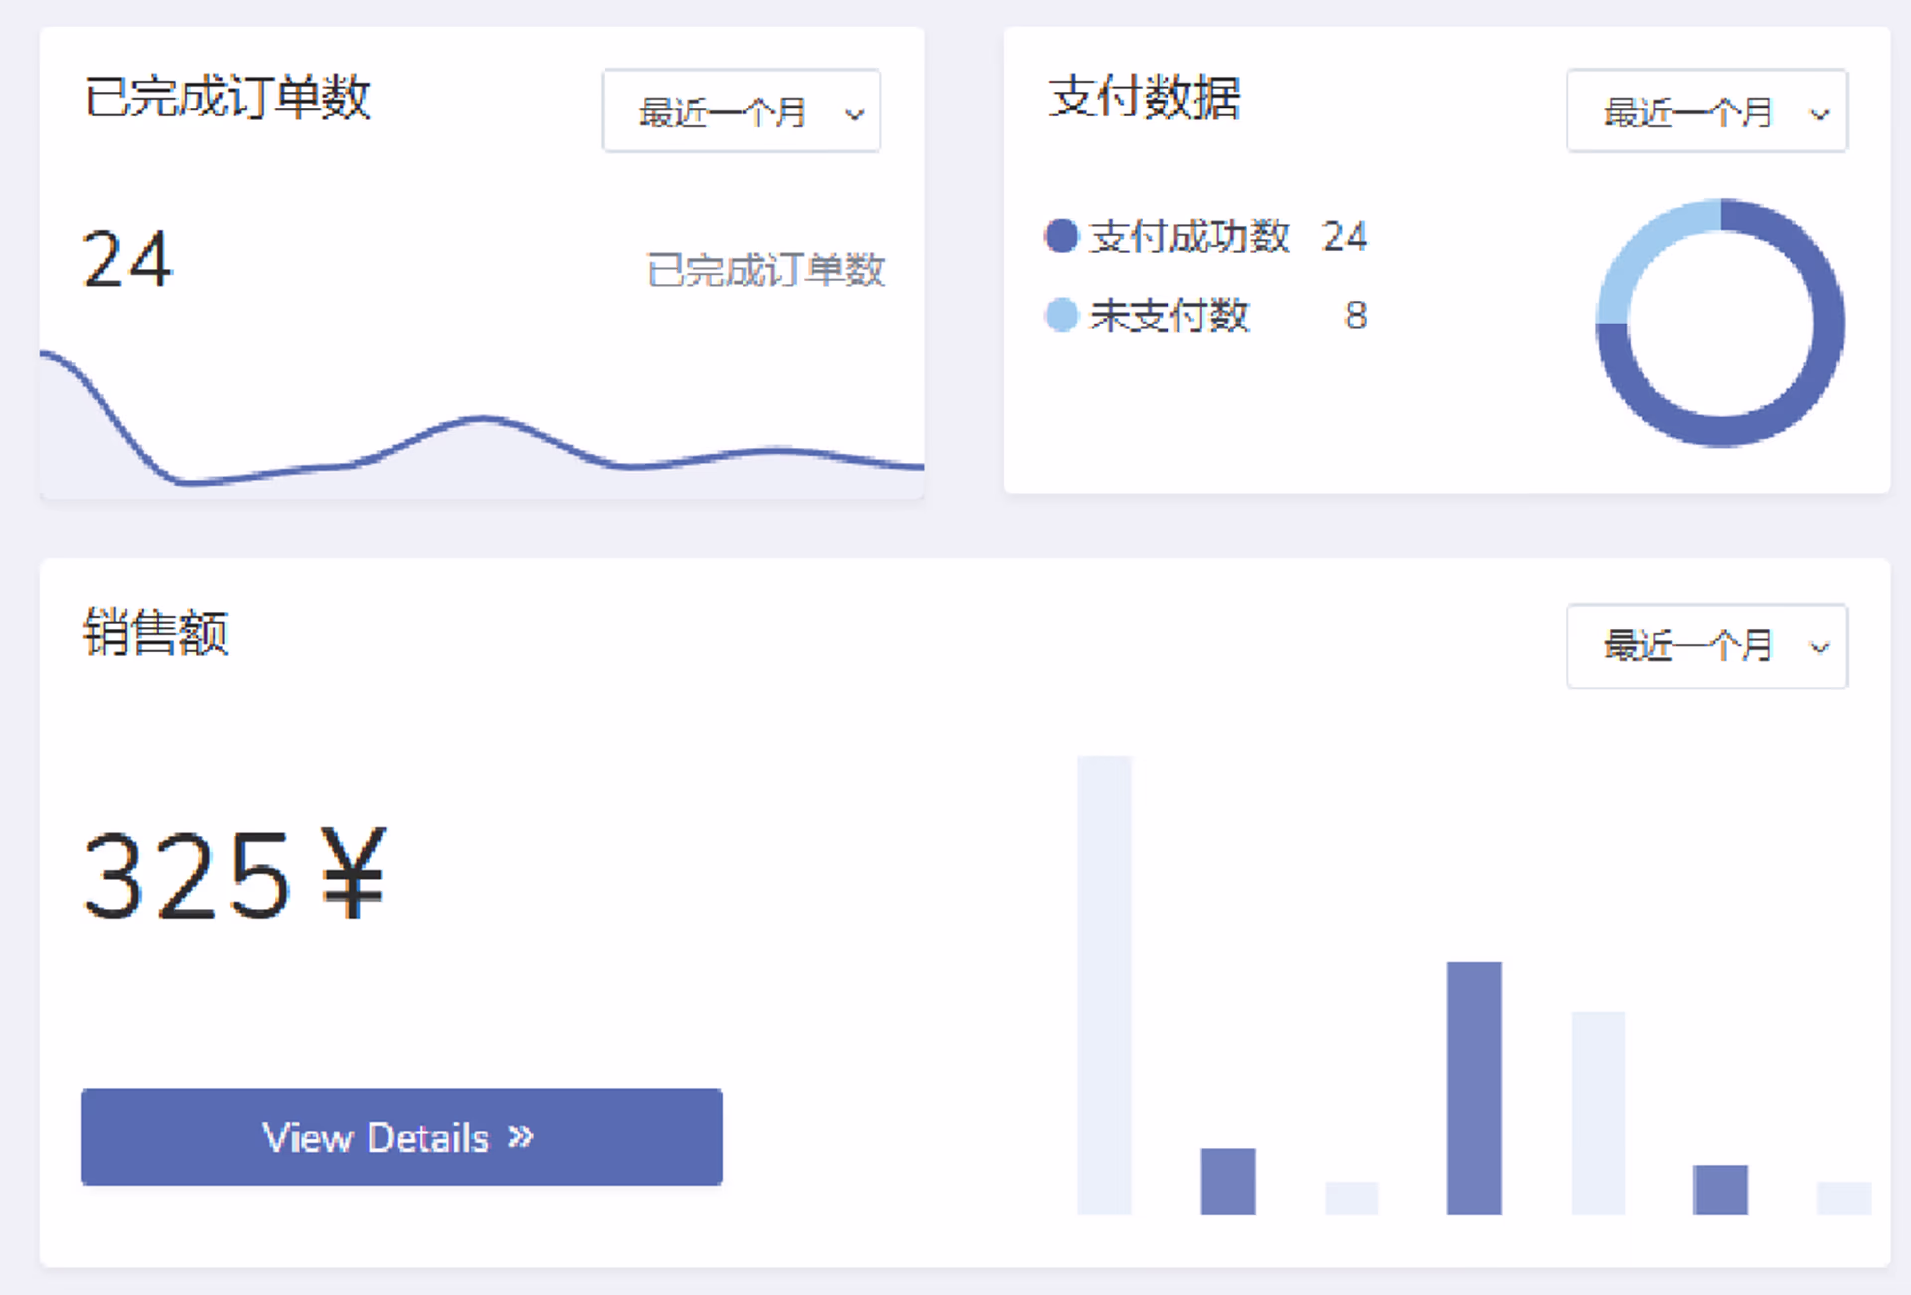Click the donut chart in 支付数据 card
Viewport: 1911px width, 1295px height.
(1720, 323)
